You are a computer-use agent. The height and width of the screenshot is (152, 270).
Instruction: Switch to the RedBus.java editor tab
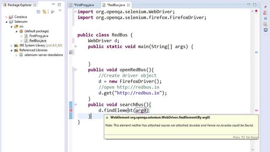coord(116,5)
